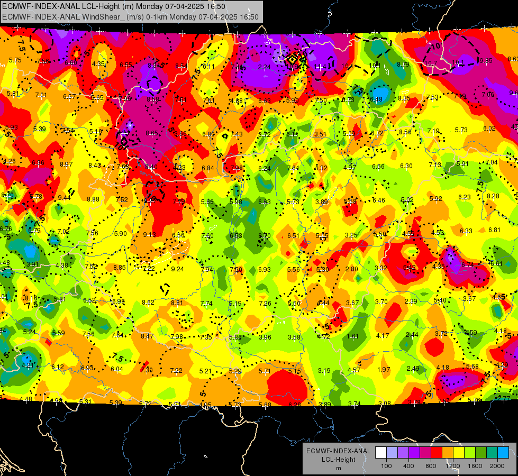The height and width of the screenshot is (476, 518).
Task: Click the wind shear value 8.88
Action: (x=93, y=199)
